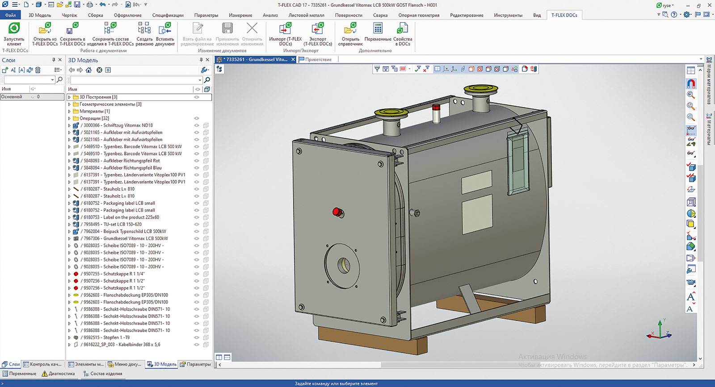This screenshot has height=387, width=715.
Task: Hide 5848093 Aufkleber Richtungspfeil Rot
Action: click(x=196, y=161)
